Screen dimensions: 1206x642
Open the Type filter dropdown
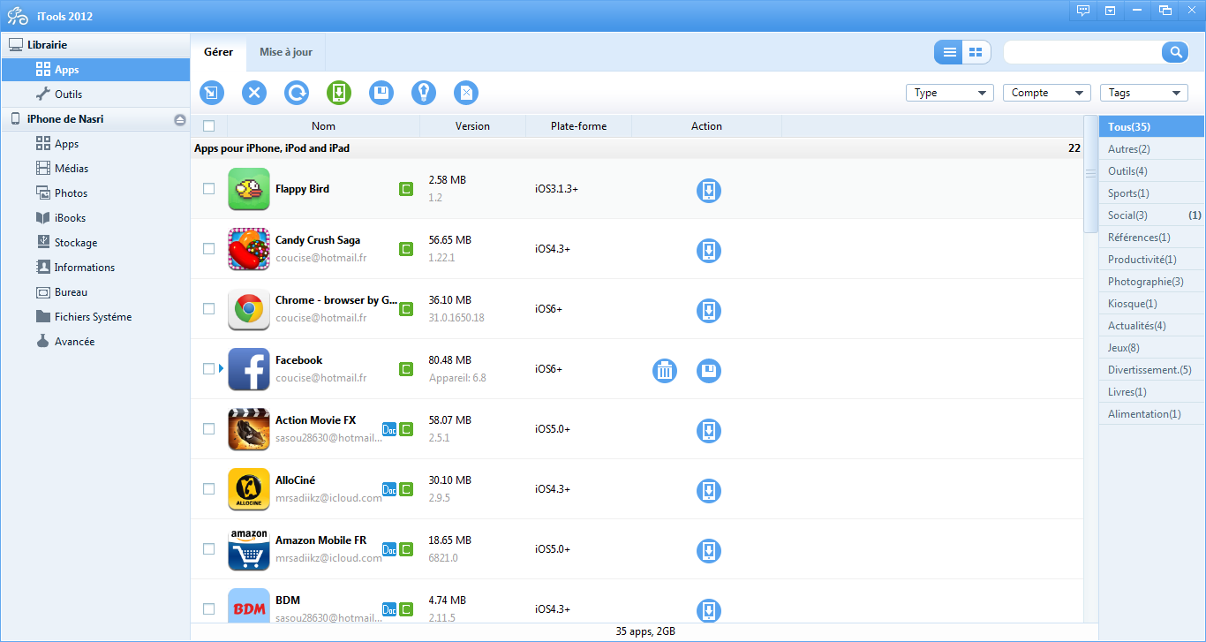click(x=950, y=93)
